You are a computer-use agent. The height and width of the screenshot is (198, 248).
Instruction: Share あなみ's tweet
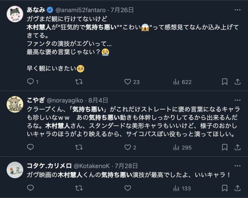(238, 82)
